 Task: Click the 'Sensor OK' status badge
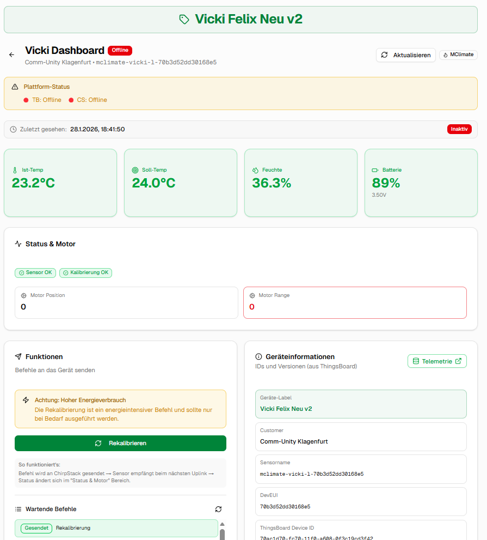35,272
